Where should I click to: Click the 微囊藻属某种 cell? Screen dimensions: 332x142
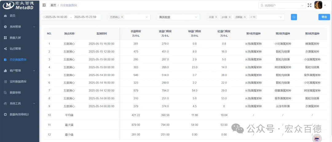(283, 91)
